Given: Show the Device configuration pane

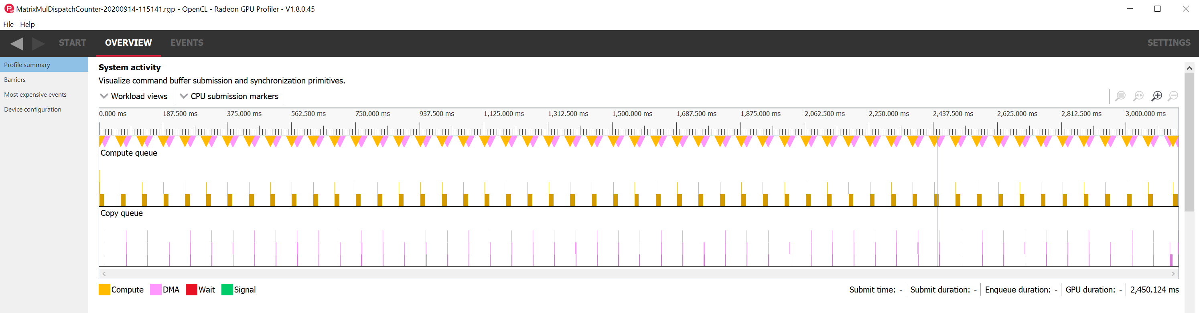Looking at the screenshot, I should pyautogui.click(x=32, y=110).
